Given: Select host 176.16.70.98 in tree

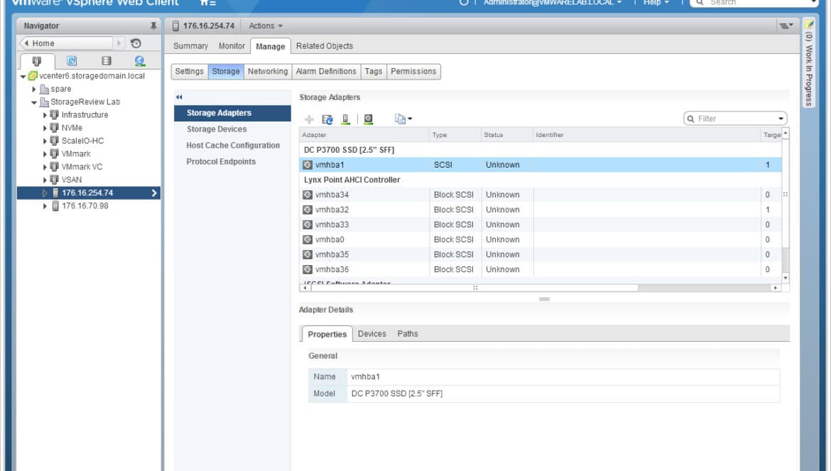Looking at the screenshot, I should click(85, 205).
